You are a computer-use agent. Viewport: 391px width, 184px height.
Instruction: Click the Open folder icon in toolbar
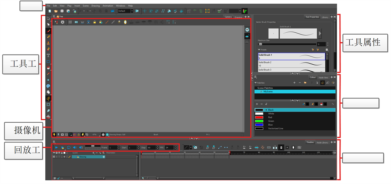(56, 11)
